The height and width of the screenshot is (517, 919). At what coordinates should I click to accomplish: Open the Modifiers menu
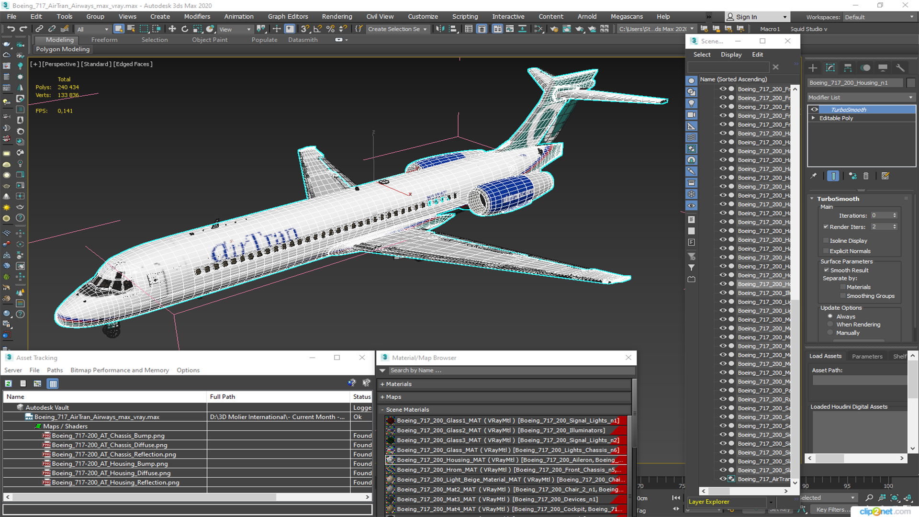[x=197, y=16]
